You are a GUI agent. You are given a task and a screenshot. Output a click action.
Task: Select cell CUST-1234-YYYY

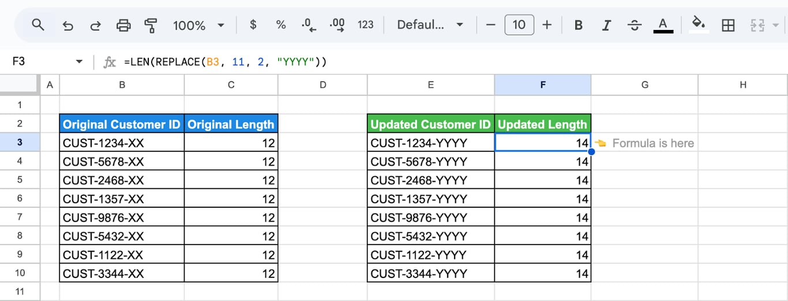click(431, 143)
